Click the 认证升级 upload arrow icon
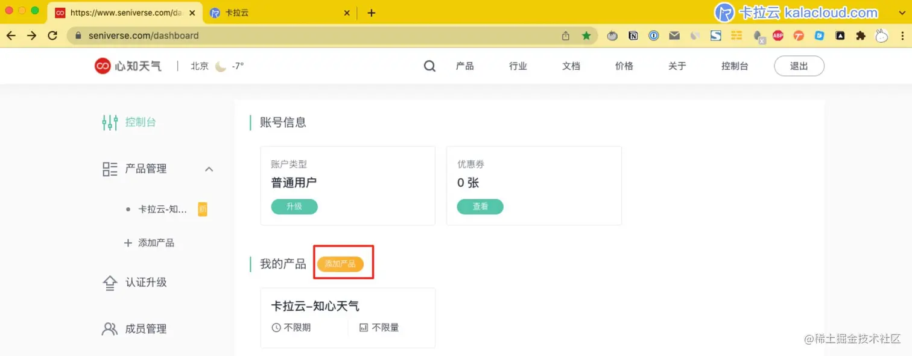This screenshot has width=912, height=356. [x=110, y=283]
